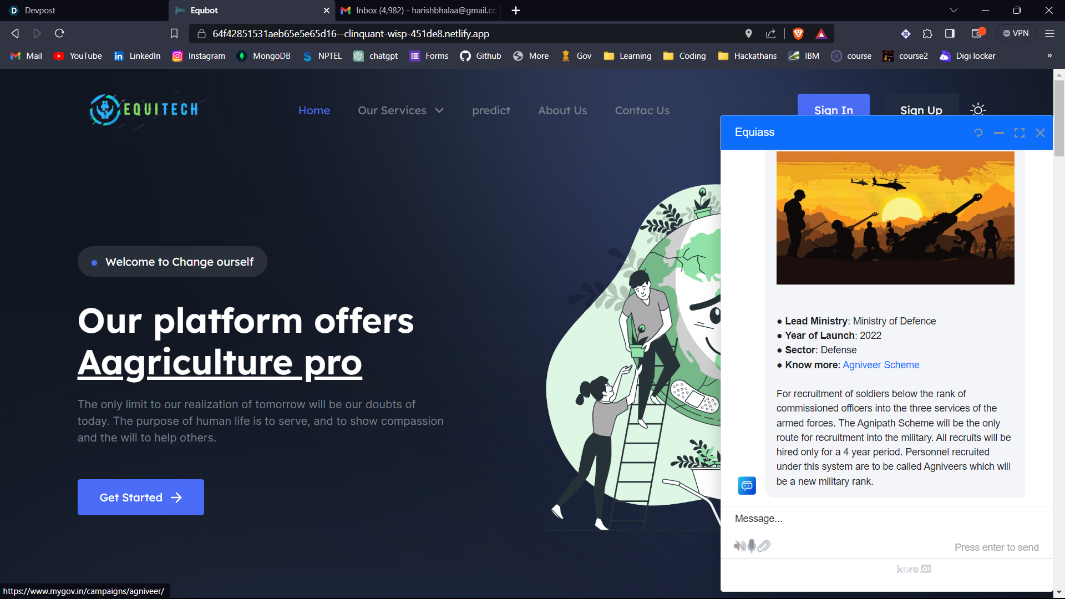Image resolution: width=1065 pixels, height=599 pixels.
Task: Click the Brave Shields lion icon
Action: (798, 34)
